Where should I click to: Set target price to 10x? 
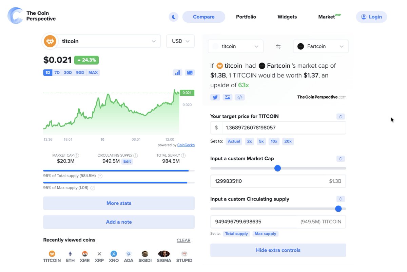click(274, 141)
